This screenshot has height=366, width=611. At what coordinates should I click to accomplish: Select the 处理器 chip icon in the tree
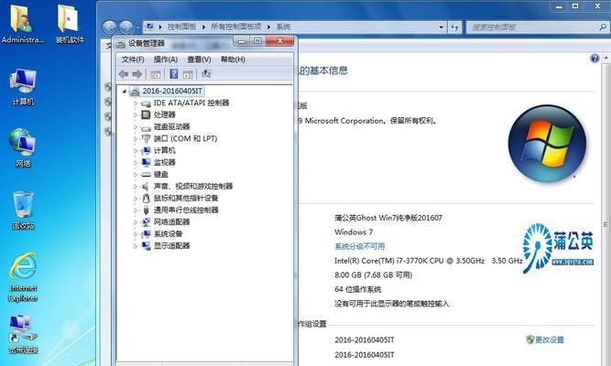click(x=146, y=114)
